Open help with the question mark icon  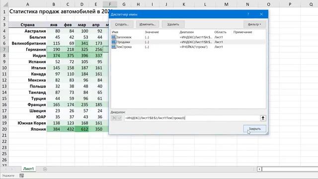pyautogui.click(x=248, y=14)
